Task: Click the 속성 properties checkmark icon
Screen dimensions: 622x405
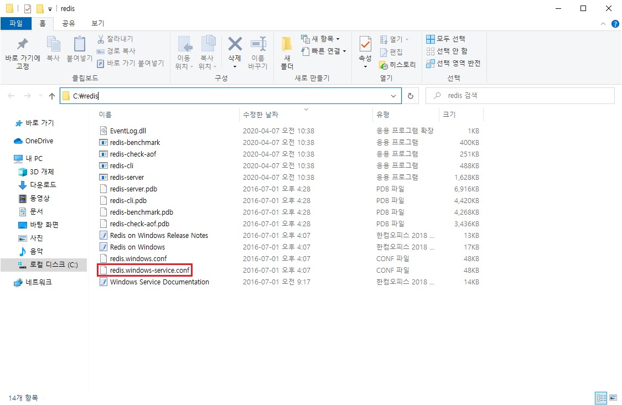Action: click(x=365, y=44)
